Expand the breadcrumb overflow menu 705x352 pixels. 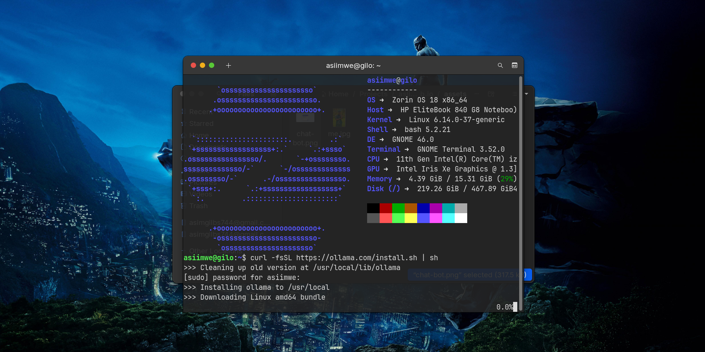[x=477, y=94]
